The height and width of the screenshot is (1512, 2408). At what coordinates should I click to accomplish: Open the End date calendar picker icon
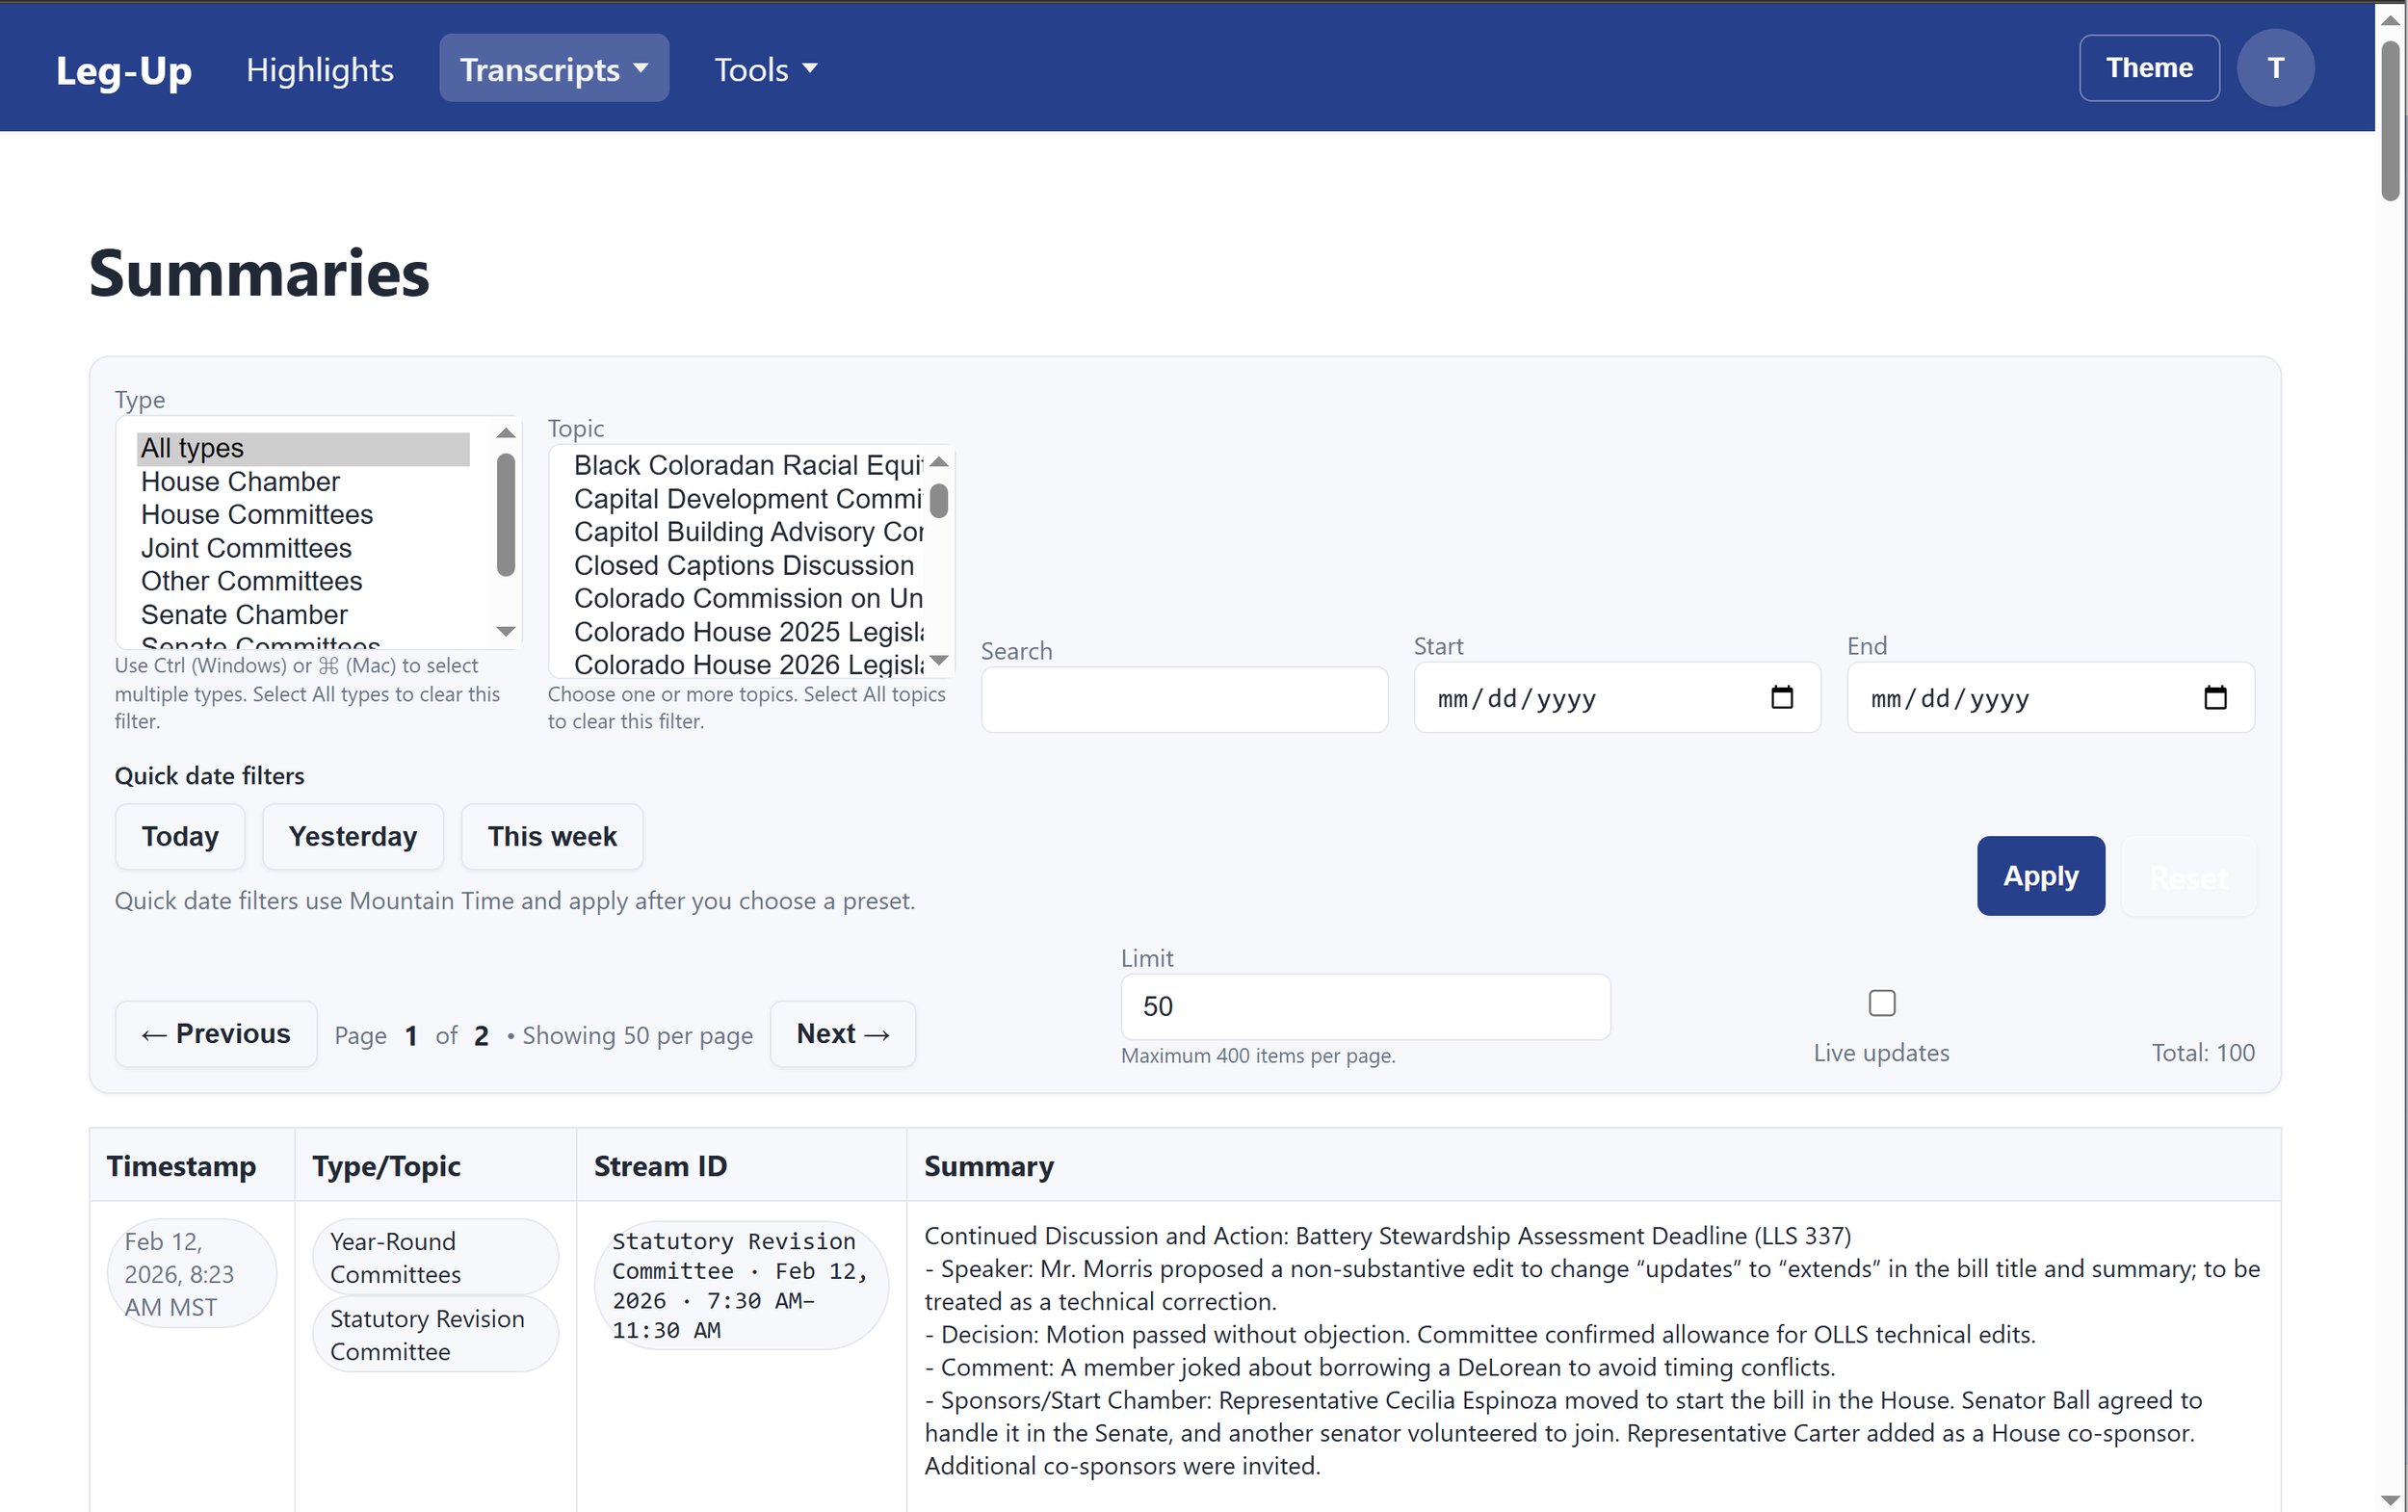click(2214, 697)
